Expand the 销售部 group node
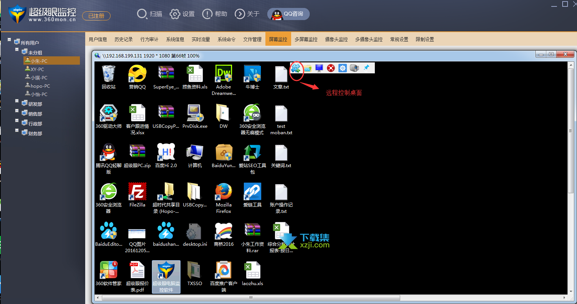Screen dimensions: 577x304 point(17,110)
